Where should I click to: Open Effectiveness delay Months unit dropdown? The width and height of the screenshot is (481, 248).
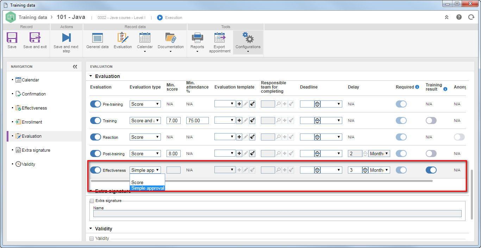pos(379,170)
